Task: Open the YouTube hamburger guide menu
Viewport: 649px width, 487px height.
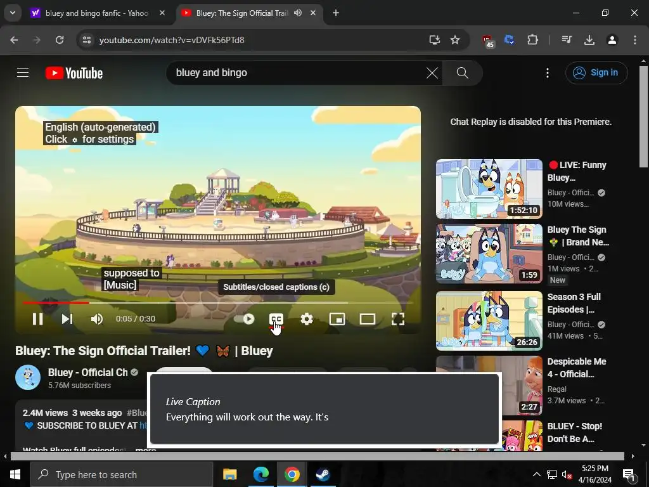Action: pos(23,73)
